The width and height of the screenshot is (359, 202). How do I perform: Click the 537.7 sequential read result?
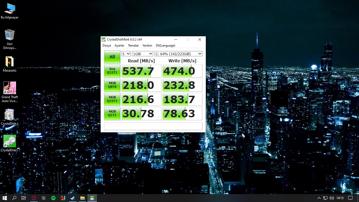(141, 71)
